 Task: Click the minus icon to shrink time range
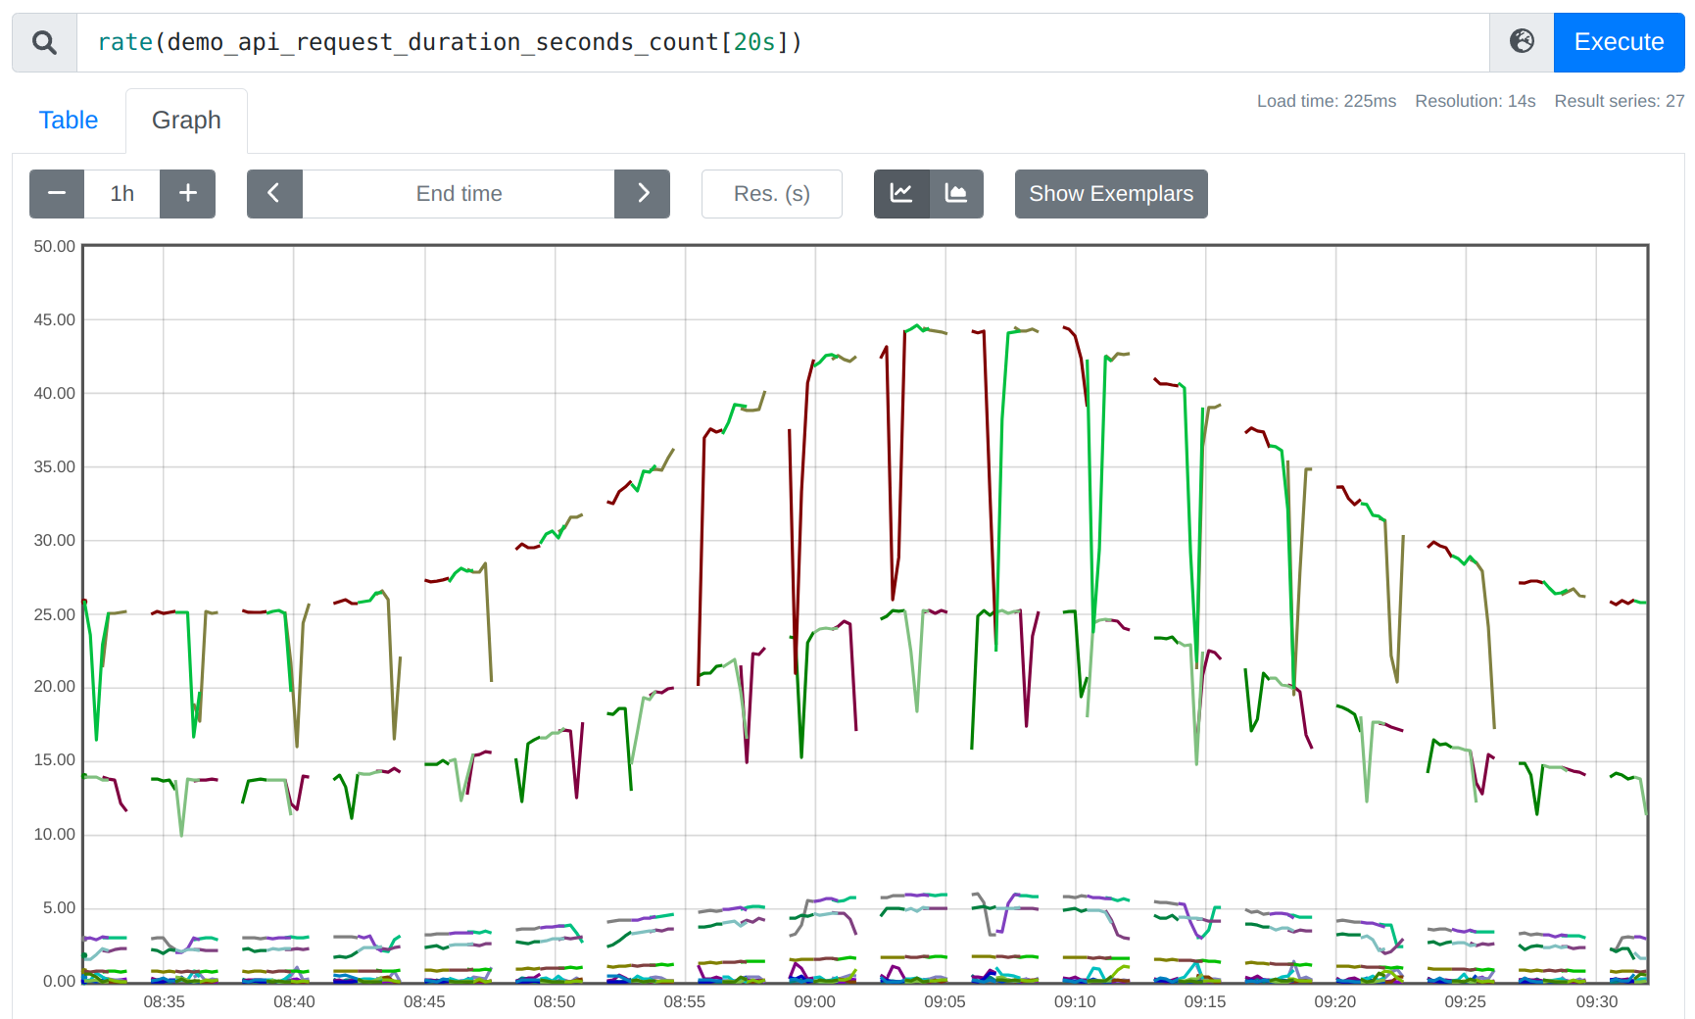click(56, 193)
